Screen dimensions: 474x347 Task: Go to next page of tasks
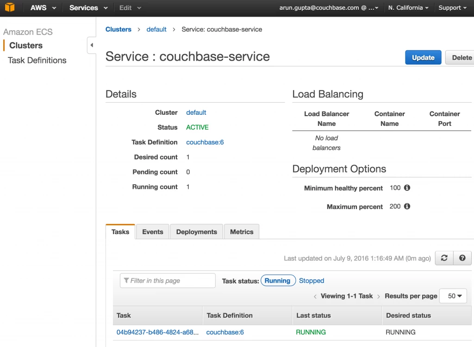379,296
